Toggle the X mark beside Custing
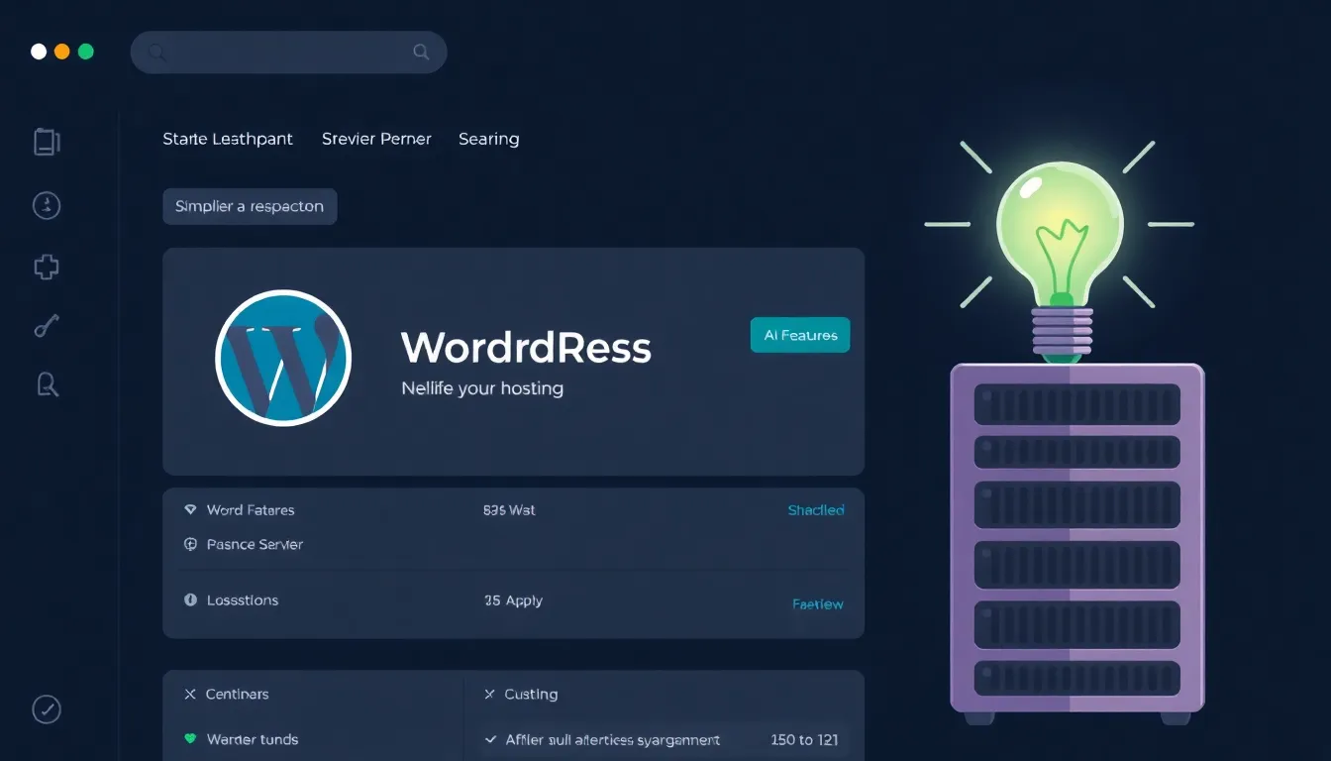The height and width of the screenshot is (761, 1331). pos(489,695)
